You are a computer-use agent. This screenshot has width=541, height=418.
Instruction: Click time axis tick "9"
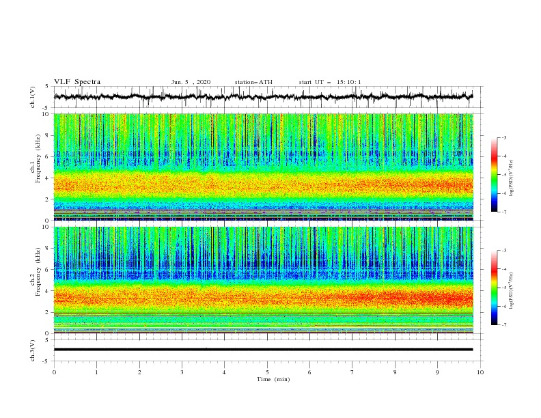click(x=437, y=372)
